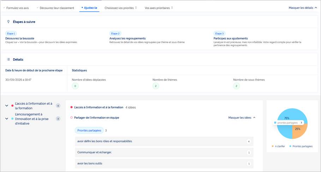Viewport: 321px width, 172px height.
Task: Click the 'Nombre de thèmes' count badge
Action: click(x=156, y=86)
